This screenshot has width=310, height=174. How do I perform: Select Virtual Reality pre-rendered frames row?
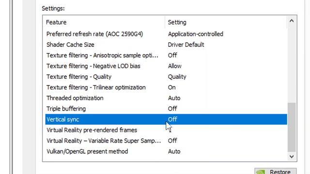click(x=166, y=130)
